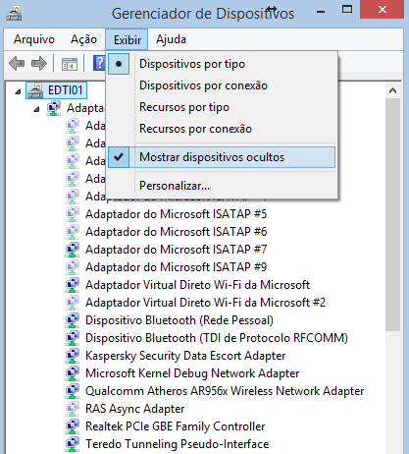Click the Realtek PCIe GBE Family Controller icon
409x454 pixels.
(73, 426)
